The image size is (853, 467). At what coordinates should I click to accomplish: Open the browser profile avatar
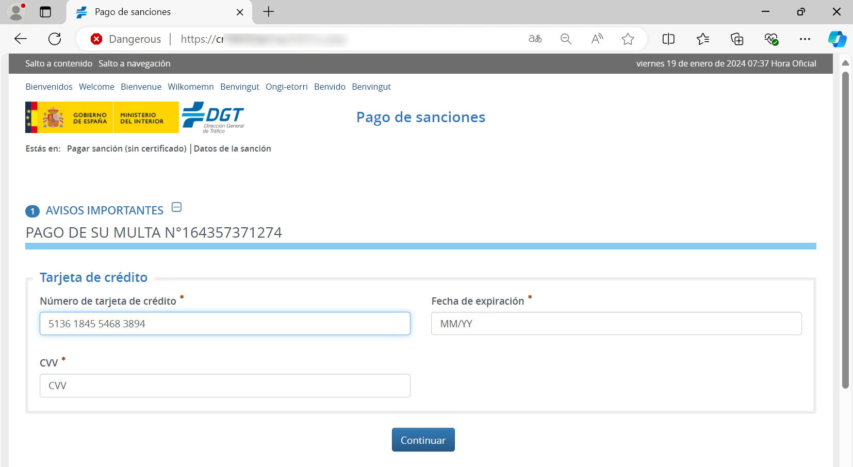17,12
